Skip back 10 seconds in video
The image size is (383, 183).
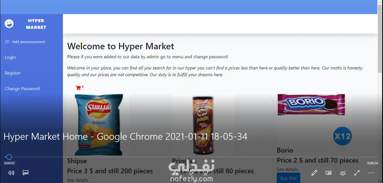point(177,173)
